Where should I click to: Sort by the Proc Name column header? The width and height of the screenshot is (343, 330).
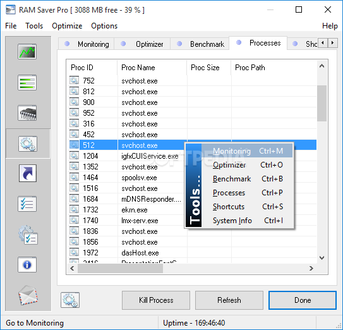pos(152,68)
